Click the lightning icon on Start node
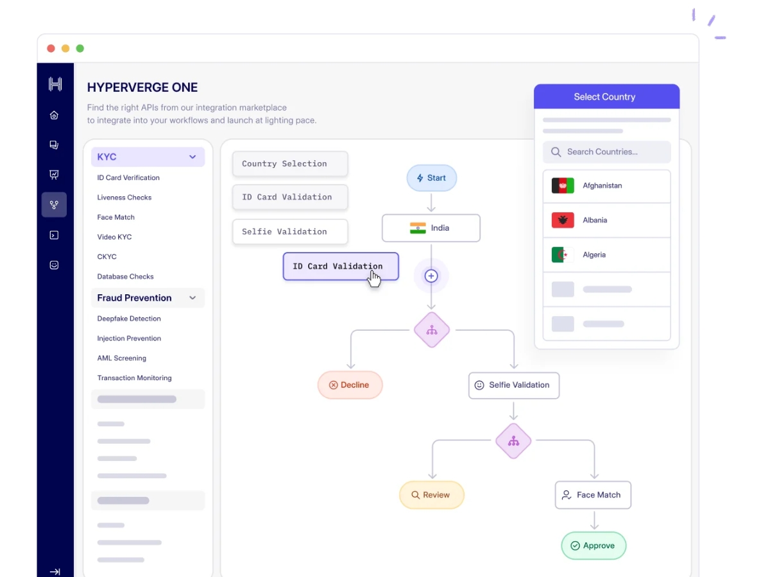 (x=420, y=178)
